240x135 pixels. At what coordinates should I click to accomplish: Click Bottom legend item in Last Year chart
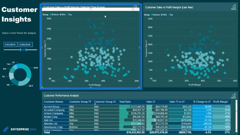coord(155,15)
